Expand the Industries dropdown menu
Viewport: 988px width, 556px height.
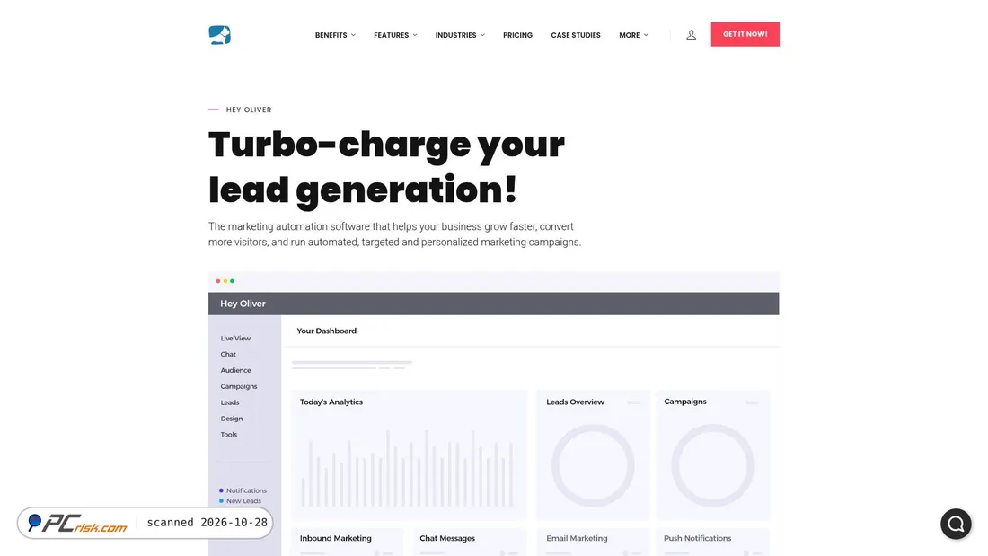[460, 35]
